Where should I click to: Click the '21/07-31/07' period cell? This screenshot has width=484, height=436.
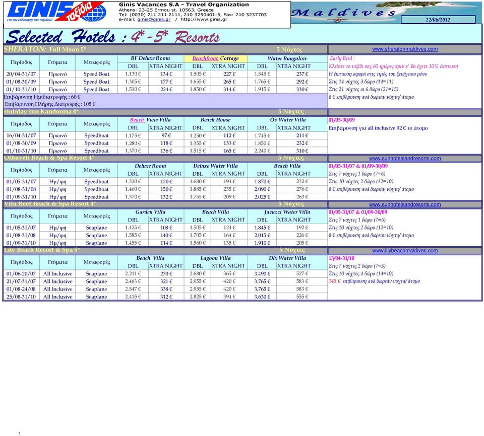coord(21,281)
